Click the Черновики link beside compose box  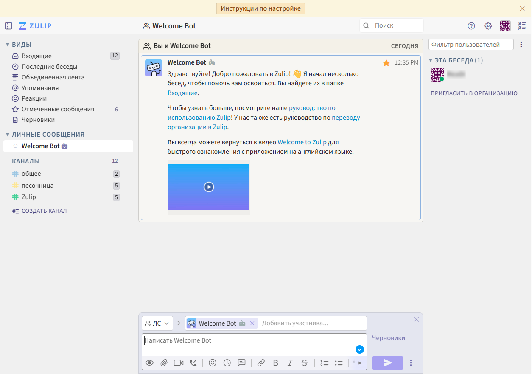389,338
